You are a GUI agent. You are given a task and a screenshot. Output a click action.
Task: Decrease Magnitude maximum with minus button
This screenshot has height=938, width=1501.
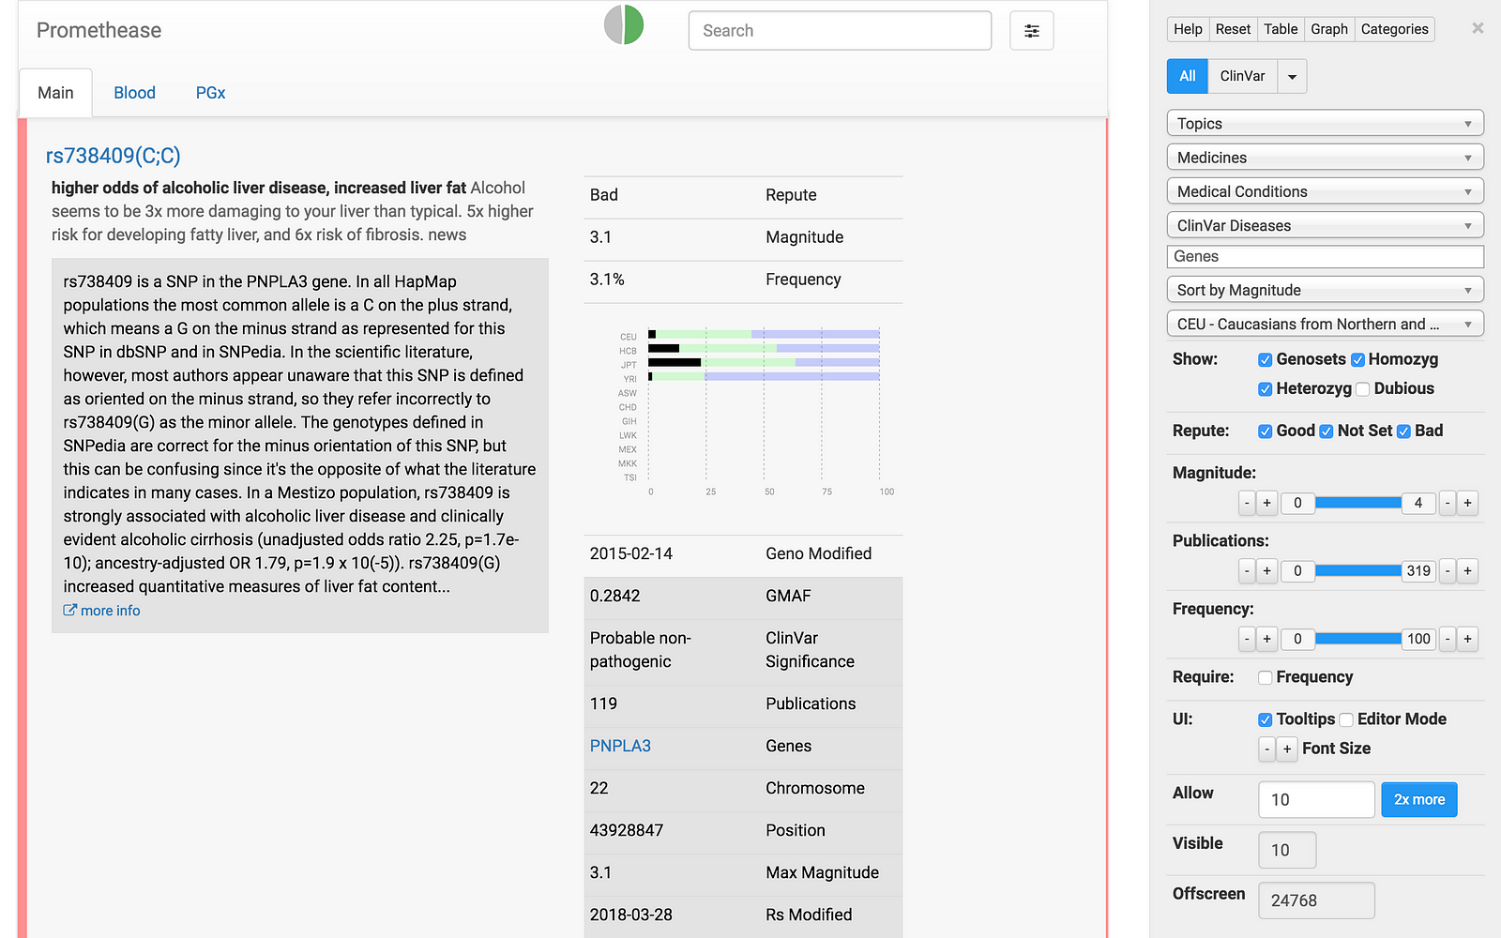click(x=1448, y=503)
